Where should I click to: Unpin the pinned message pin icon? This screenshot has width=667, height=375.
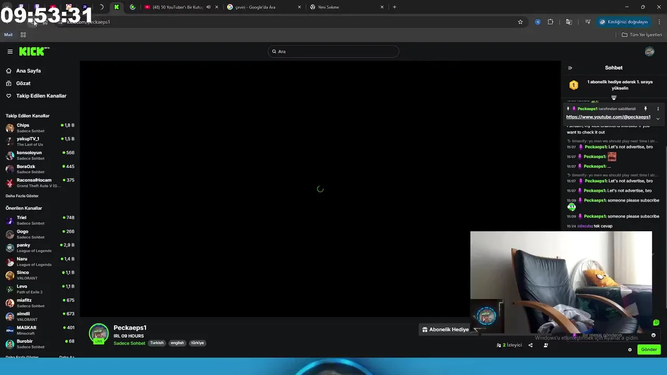point(645,109)
